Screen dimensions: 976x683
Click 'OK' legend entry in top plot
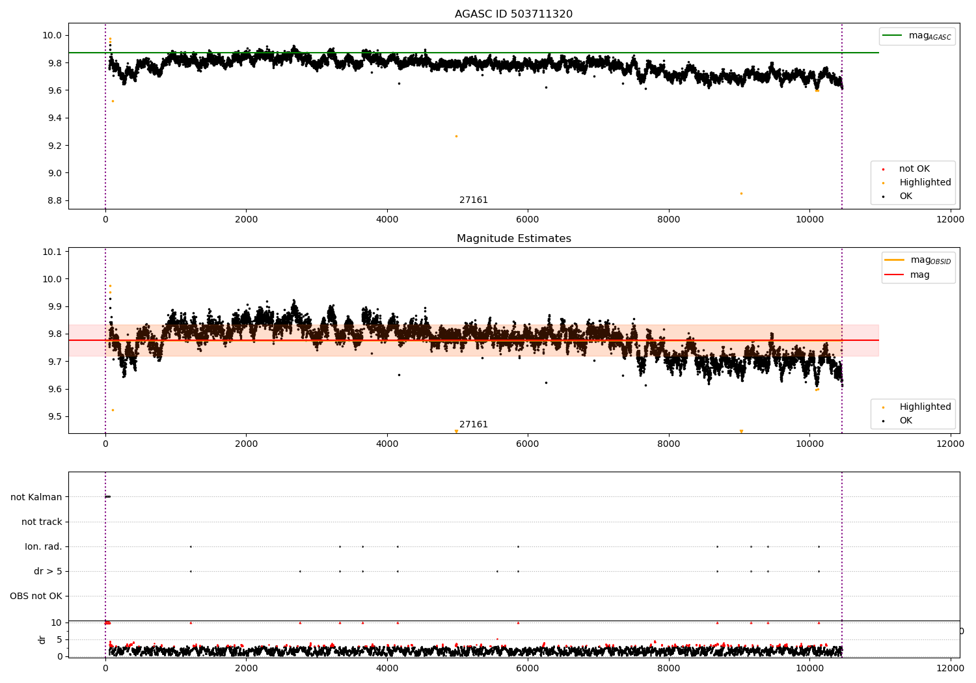(906, 196)
